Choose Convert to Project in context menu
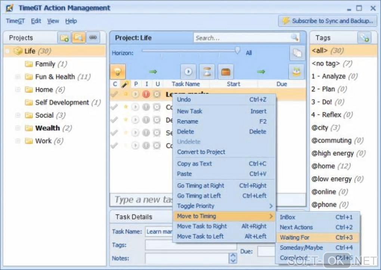 (224, 152)
